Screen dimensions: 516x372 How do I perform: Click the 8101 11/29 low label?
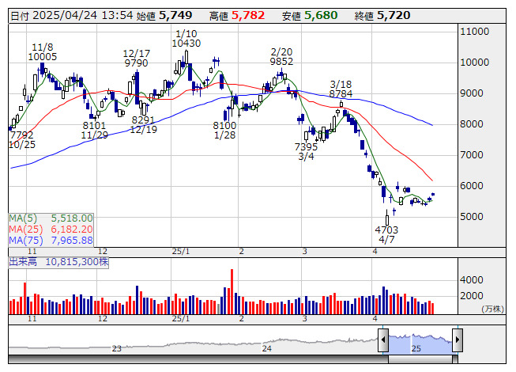(x=95, y=131)
